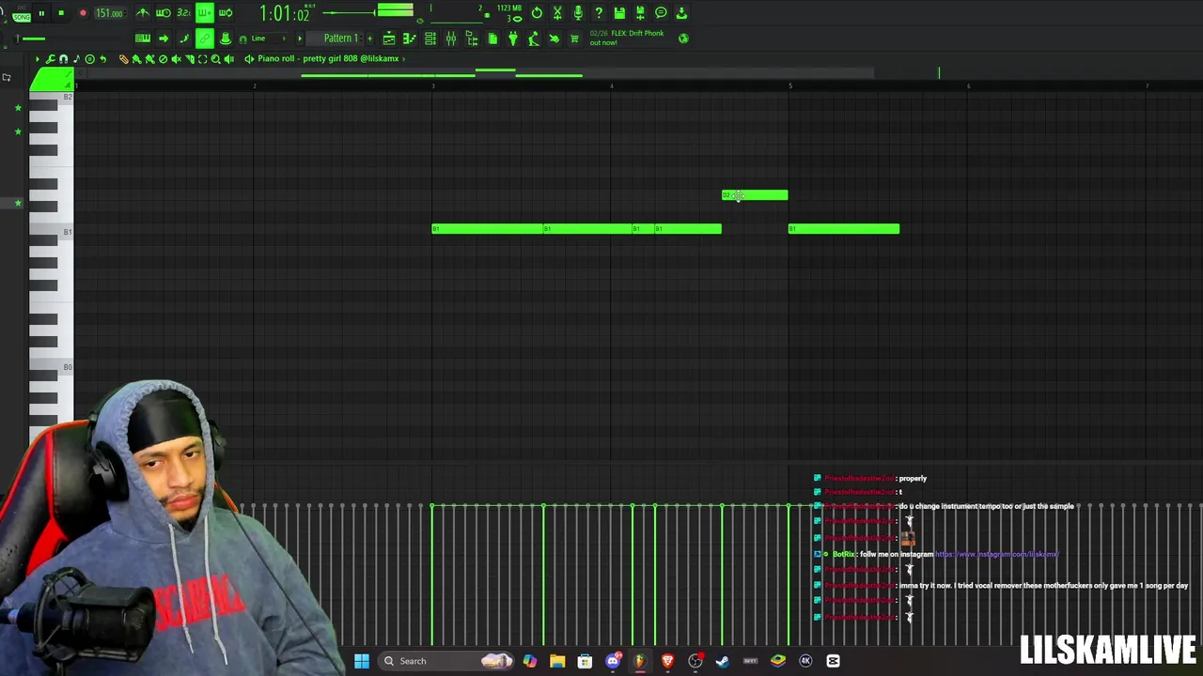The height and width of the screenshot is (676, 1203).
Task: Click the long note starting at bar 3
Action: (x=488, y=228)
